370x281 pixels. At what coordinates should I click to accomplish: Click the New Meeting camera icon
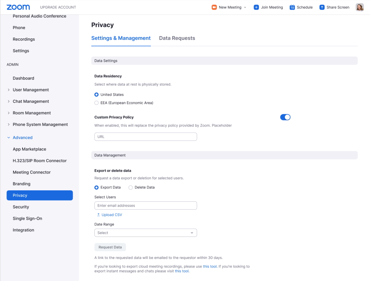tap(214, 7)
